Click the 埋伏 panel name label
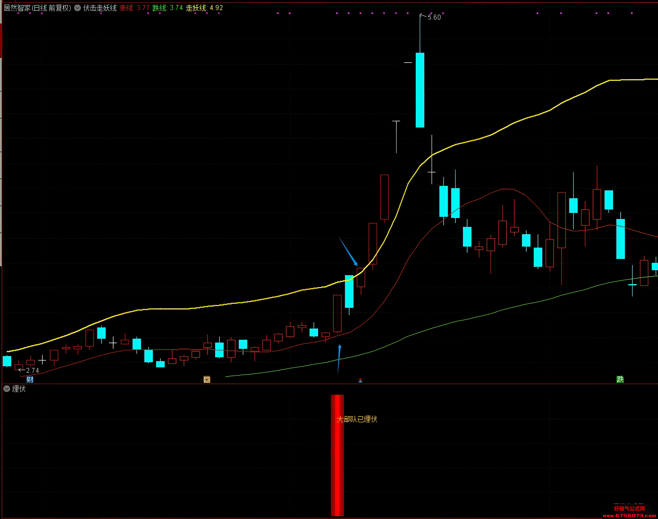This screenshot has width=658, height=519. click(19, 389)
